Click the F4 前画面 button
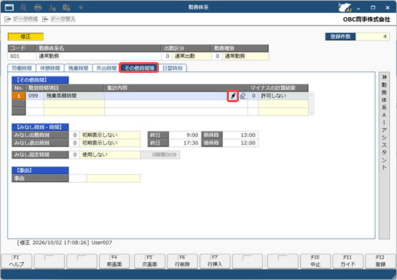This screenshot has width=397, height=280. [x=114, y=261]
